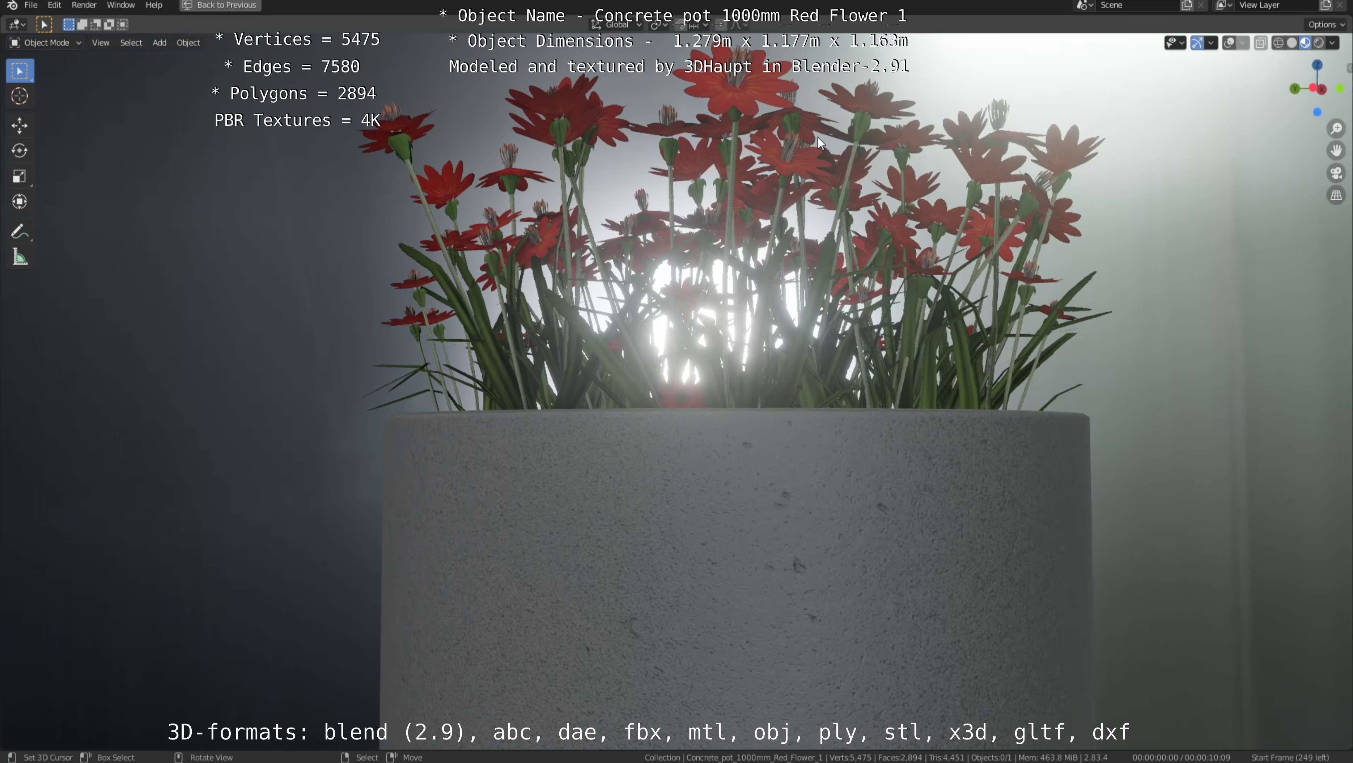Click the green Y axis on navigation gizmo
This screenshot has height=763, width=1353.
click(x=1295, y=89)
